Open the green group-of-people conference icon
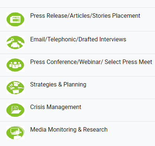Screen dimensions: 155x146 [x=15, y=65]
